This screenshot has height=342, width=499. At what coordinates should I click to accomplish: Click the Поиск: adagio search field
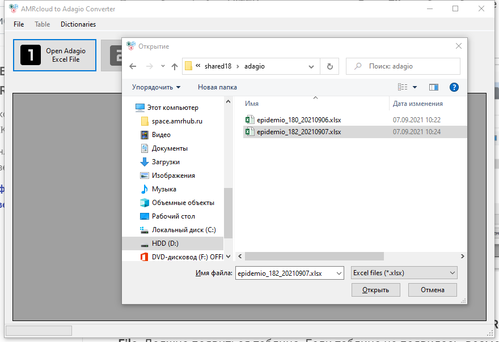click(x=403, y=66)
